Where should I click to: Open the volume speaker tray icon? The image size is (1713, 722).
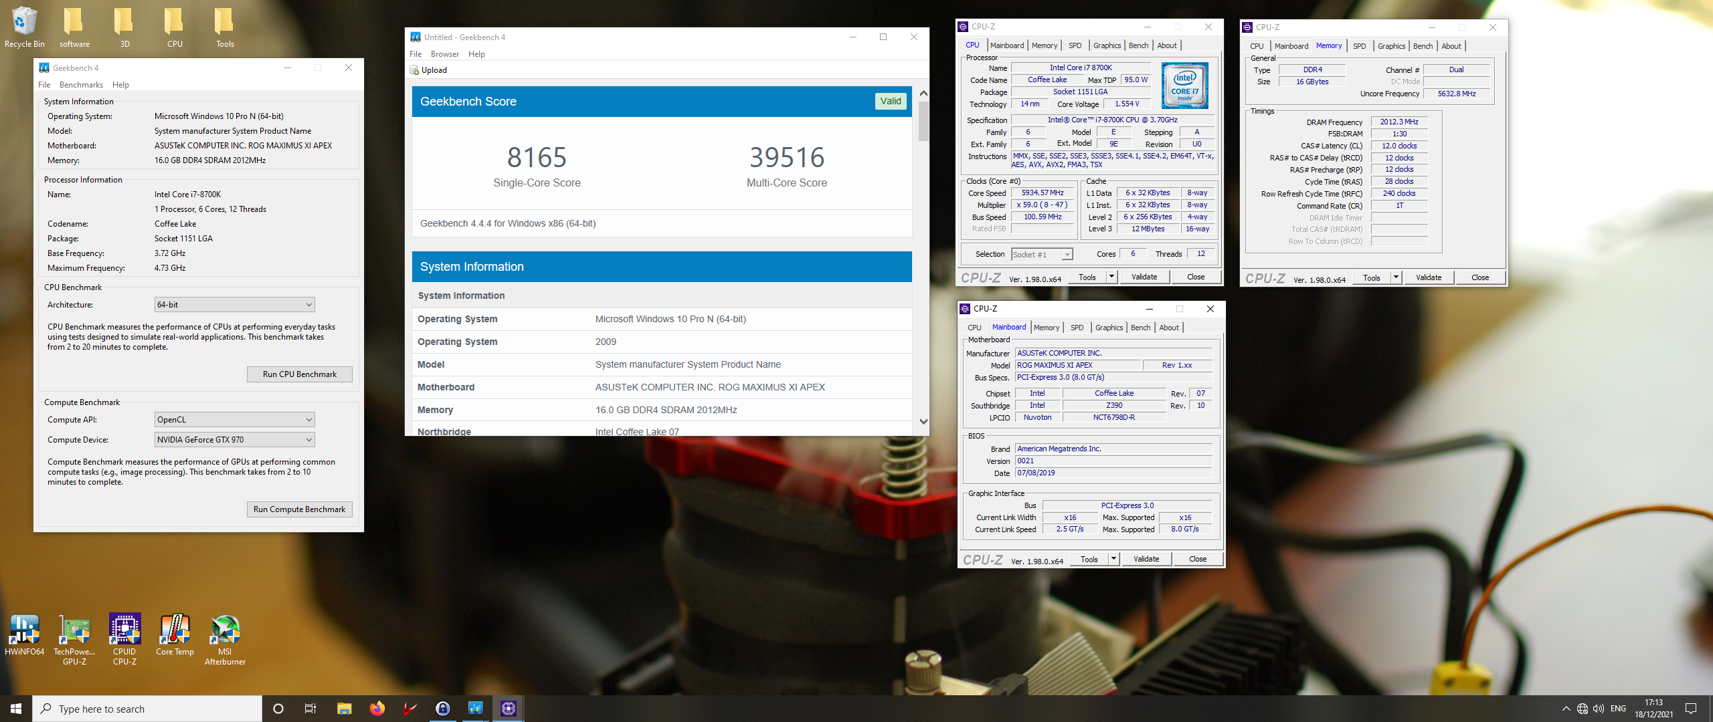1599,709
